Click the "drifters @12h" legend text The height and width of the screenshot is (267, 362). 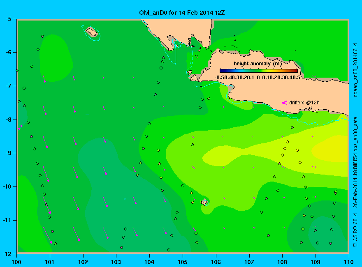304,103
